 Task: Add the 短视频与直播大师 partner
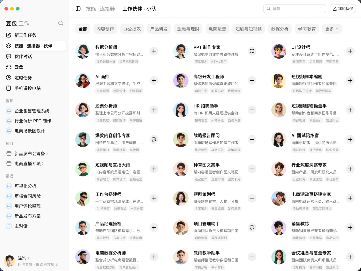coord(154,169)
